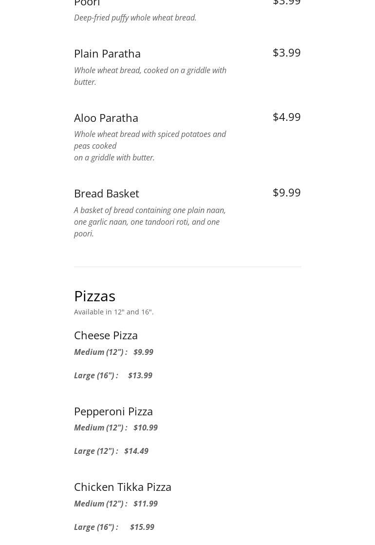Select the Plain Paratha description text
375x545 pixels.
coord(150,76)
